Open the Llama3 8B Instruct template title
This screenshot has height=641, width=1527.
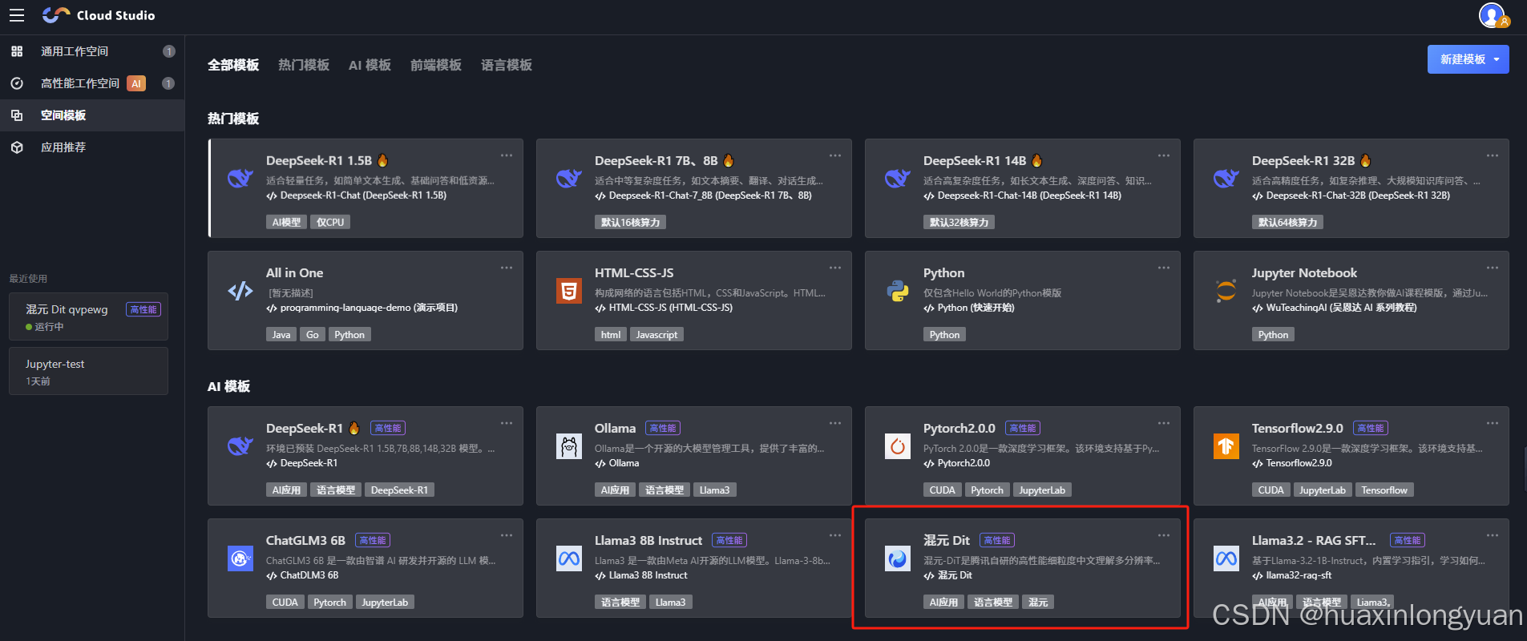[x=648, y=541]
